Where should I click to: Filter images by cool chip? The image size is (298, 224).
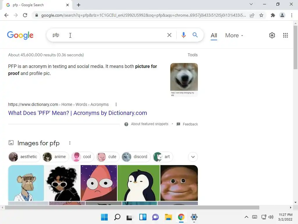pos(82,157)
